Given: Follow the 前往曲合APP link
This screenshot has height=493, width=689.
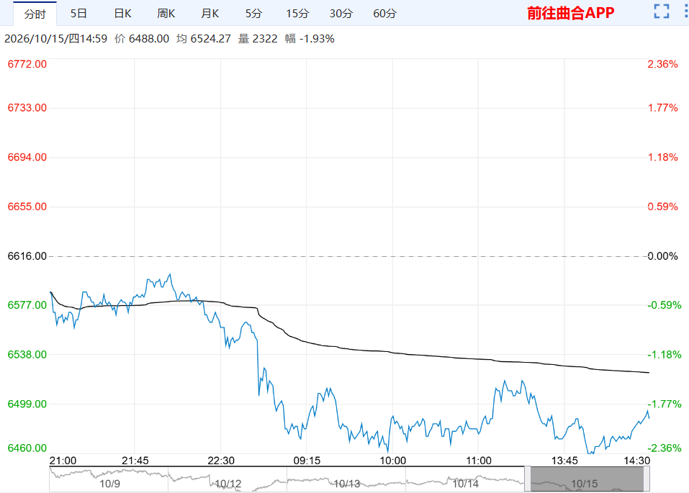Looking at the screenshot, I should click(571, 13).
